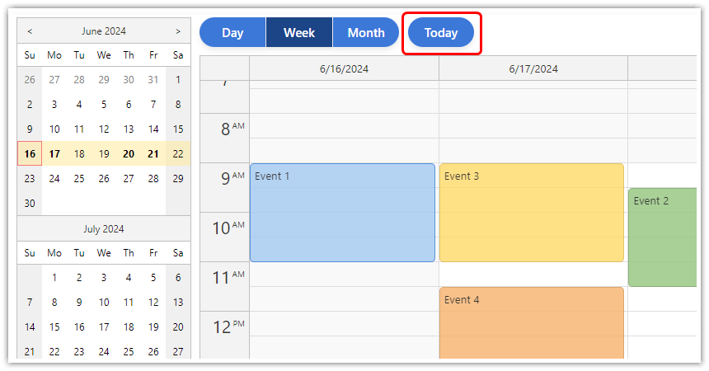
Task: Go to previous month in date navigator
Action: tap(30, 31)
